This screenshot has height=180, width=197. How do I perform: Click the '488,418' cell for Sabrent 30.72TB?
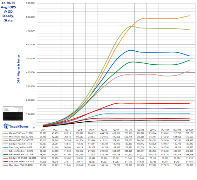click(189, 155)
